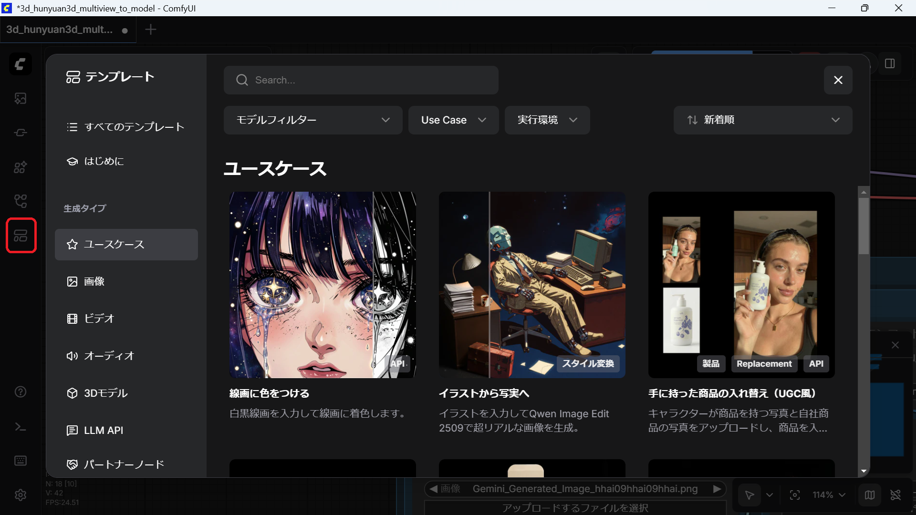The height and width of the screenshot is (515, 916).
Task: Click the すべてのテンプレート link
Action: (134, 127)
